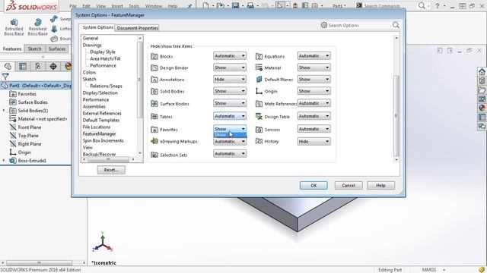Open File Explorer task pane icon
Viewport: 487px width, 273px height.
click(x=482, y=90)
